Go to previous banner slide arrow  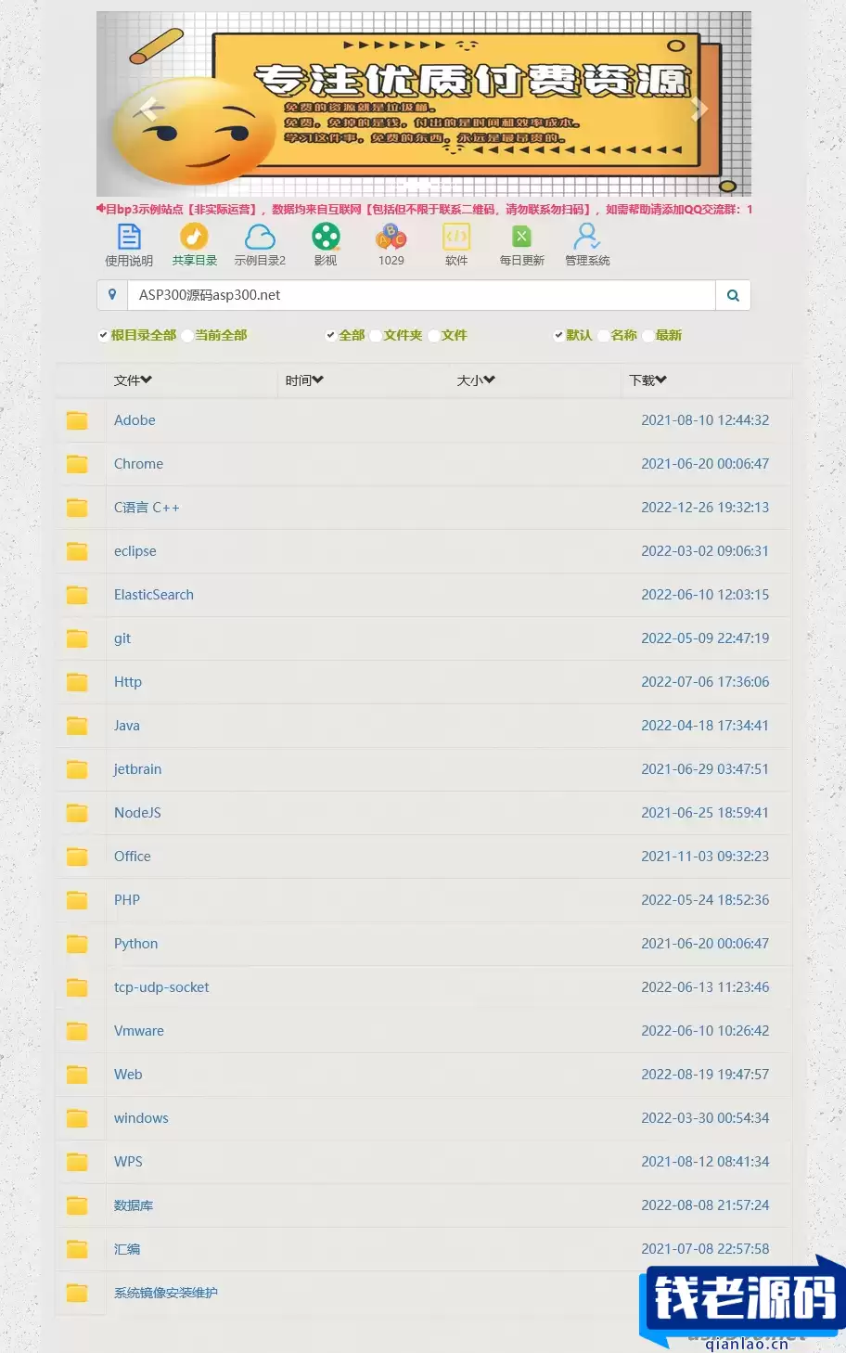tap(149, 110)
